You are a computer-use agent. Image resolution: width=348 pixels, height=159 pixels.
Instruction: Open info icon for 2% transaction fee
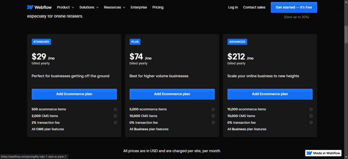click(x=115, y=122)
